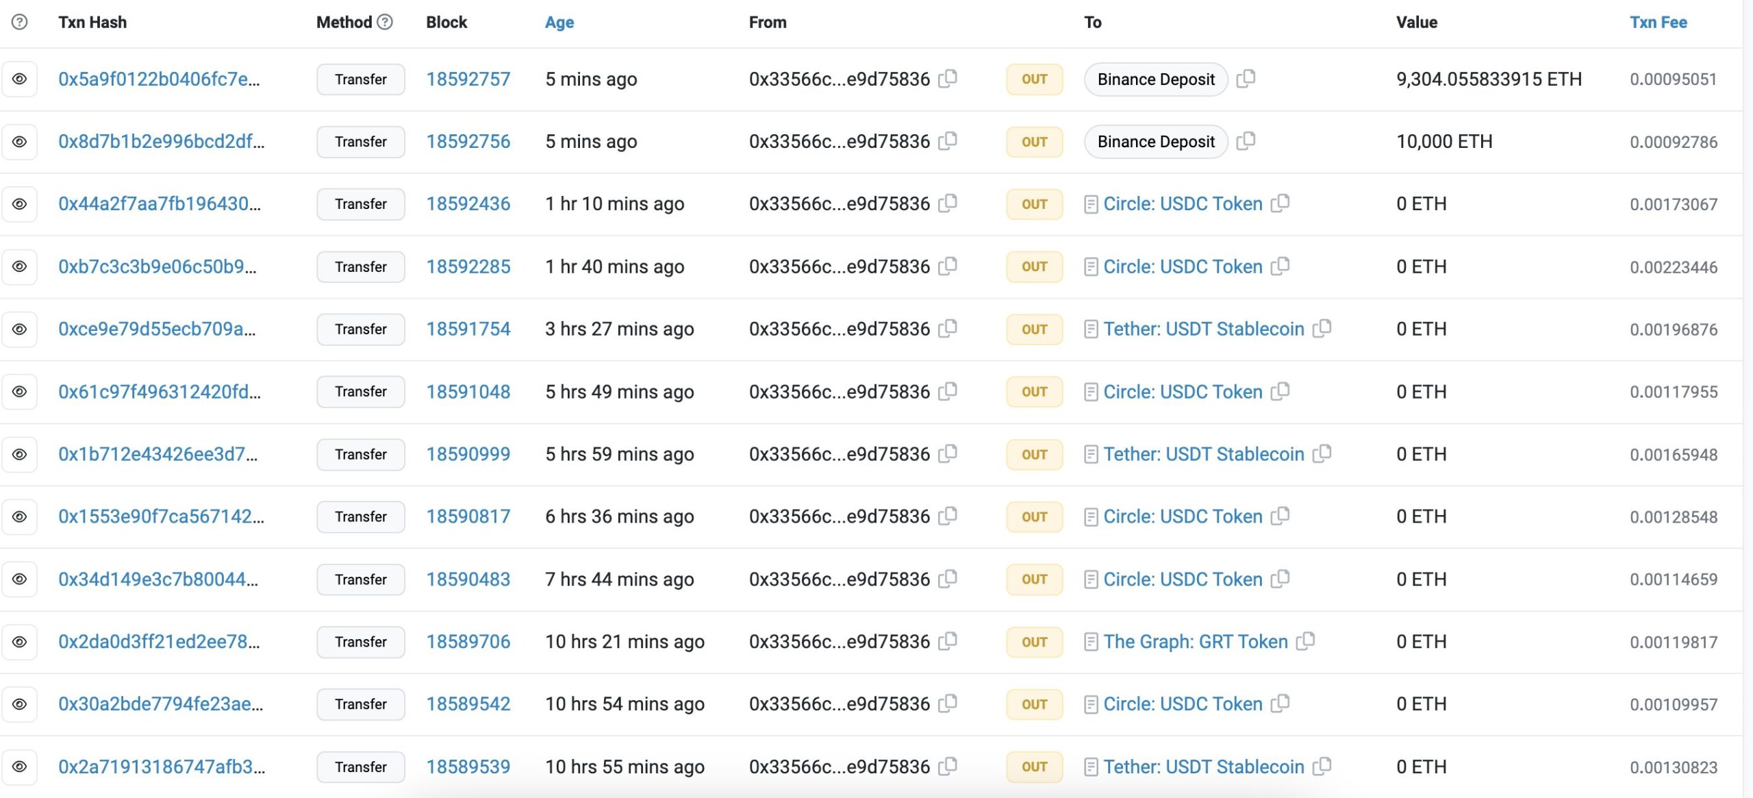Copy Tether USDT address in block 18591754 row
The width and height of the screenshot is (1753, 798).
coord(1322,329)
